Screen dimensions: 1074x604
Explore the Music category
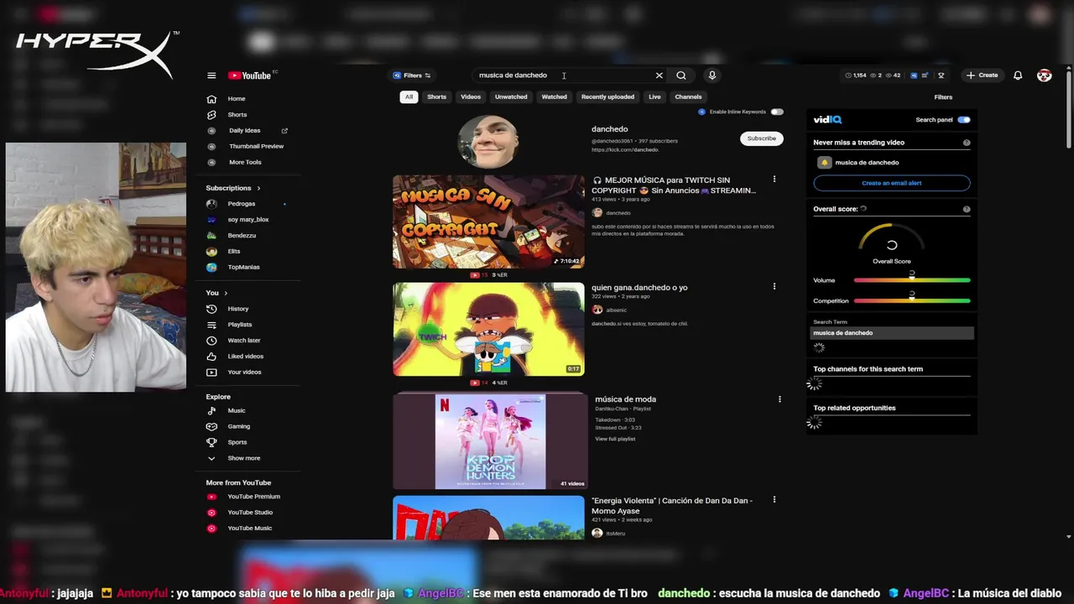coord(237,411)
